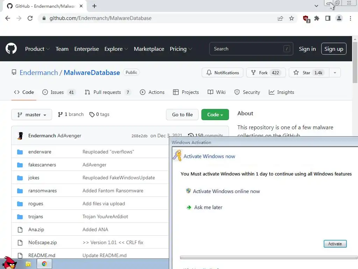
Task: Switch to the Security tab
Action: 247,92
